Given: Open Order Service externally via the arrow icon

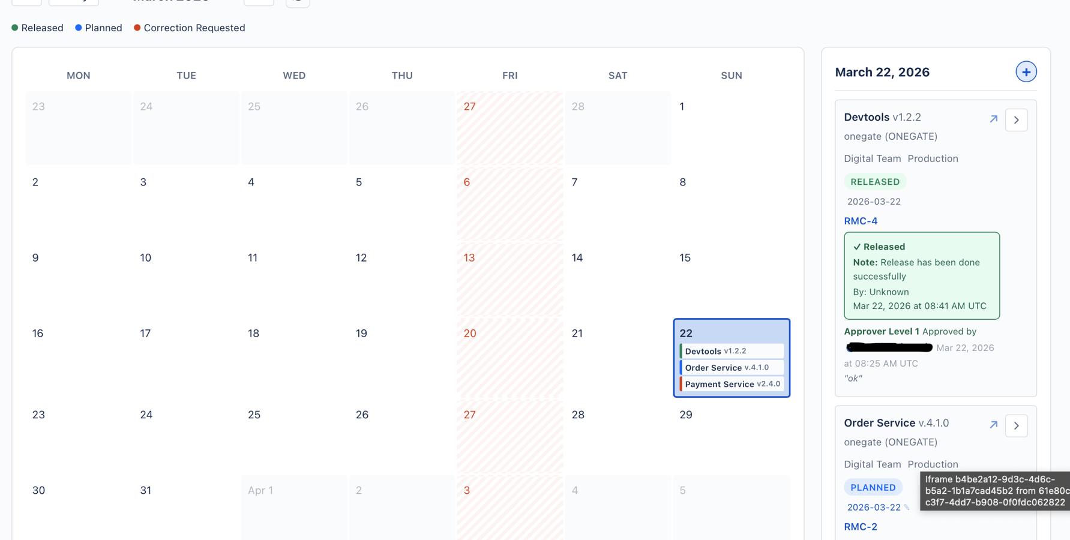Looking at the screenshot, I should pos(993,425).
